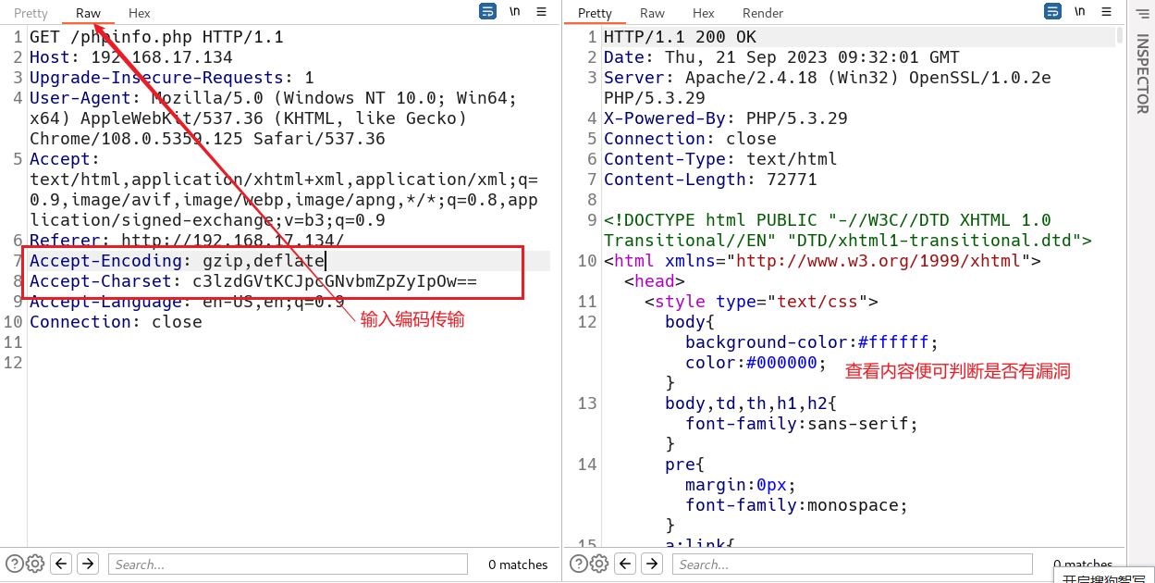Open the response Render tab
The height and width of the screenshot is (583, 1155).
763,13
